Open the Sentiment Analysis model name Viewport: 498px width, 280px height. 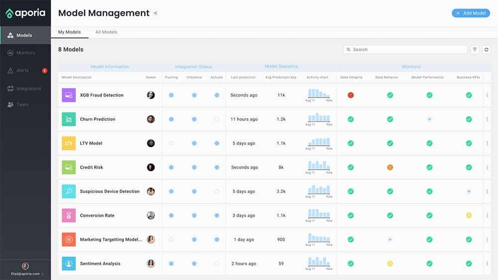point(100,264)
